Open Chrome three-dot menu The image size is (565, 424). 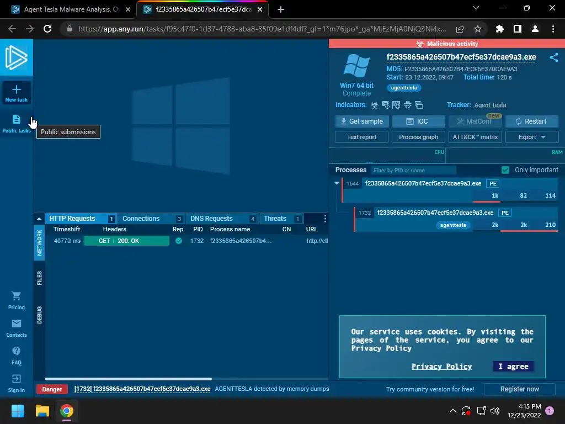[553, 29]
